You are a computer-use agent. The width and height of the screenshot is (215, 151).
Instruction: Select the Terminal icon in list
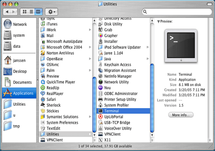tap(101, 111)
